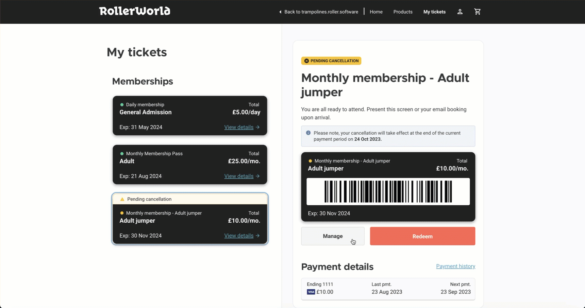Click green status dot on Monthly Membership Pass
The width and height of the screenshot is (585, 308).
(x=122, y=154)
